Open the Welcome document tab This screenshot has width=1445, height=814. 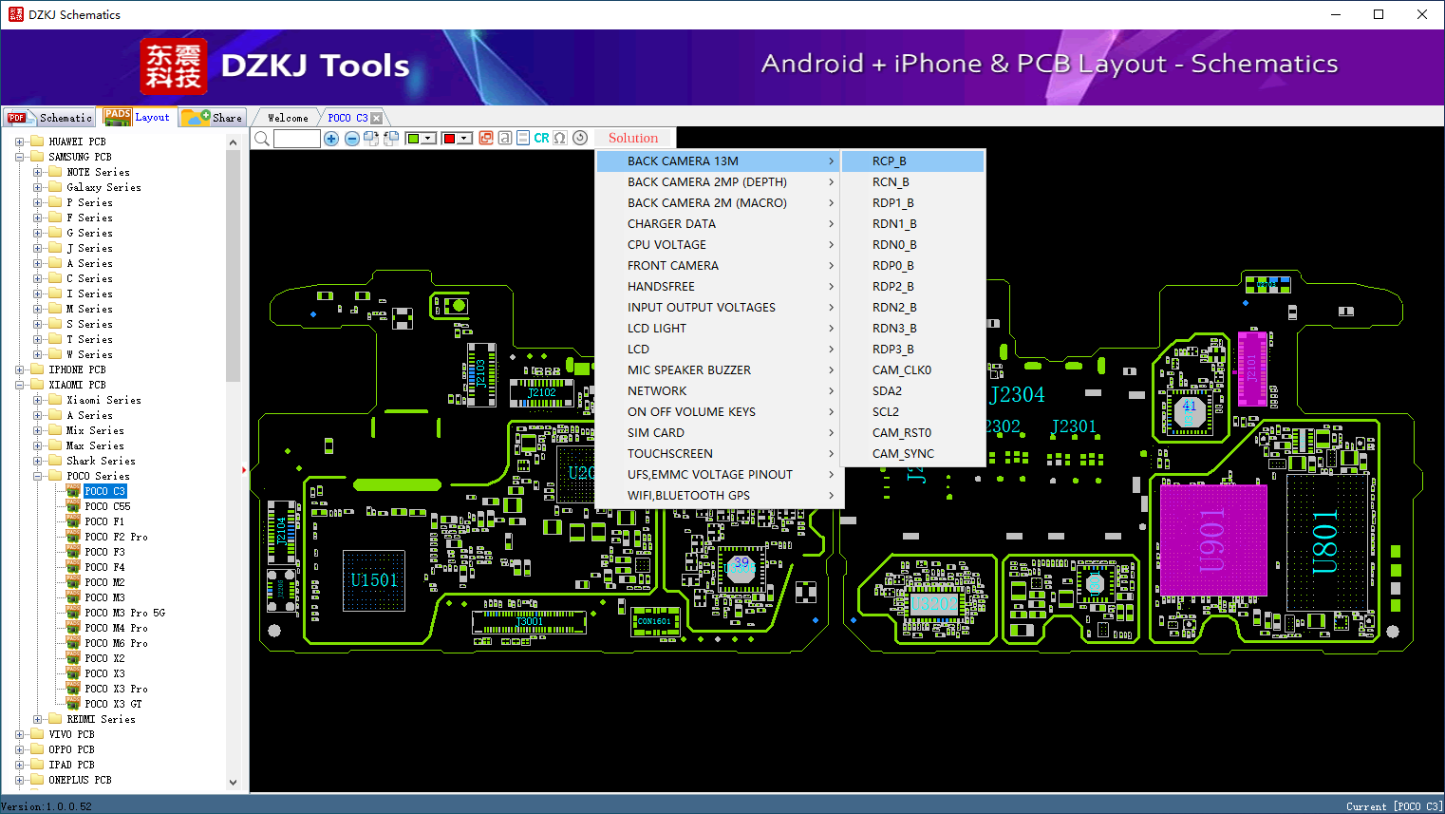point(288,118)
